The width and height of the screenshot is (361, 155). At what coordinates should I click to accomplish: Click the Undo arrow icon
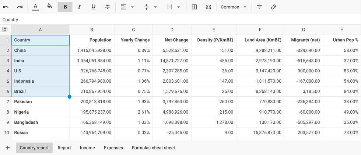6,7
